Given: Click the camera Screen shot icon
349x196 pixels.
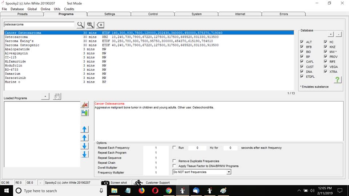Looking at the screenshot, I should (105, 183).
